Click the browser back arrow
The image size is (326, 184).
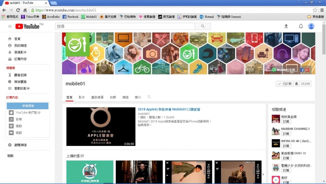(x=4, y=10)
